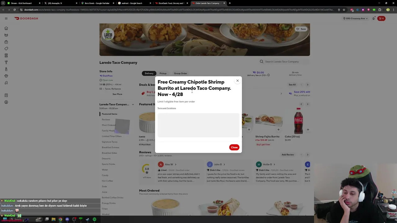Go back in Featured Items carousel
Screen dimensions: 397x223
pos(301,104)
